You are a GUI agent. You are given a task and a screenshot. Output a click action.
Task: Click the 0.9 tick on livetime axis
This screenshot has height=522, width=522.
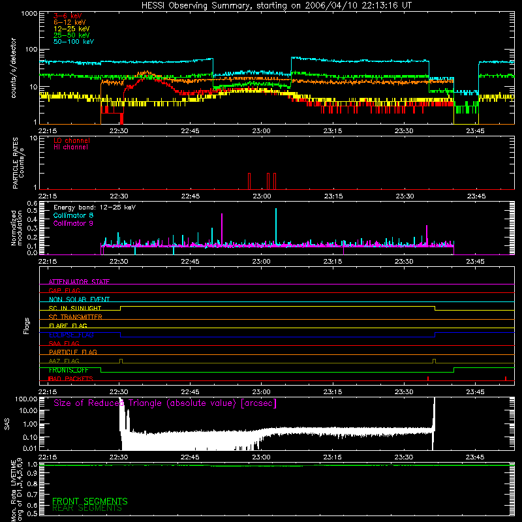(x=32, y=474)
